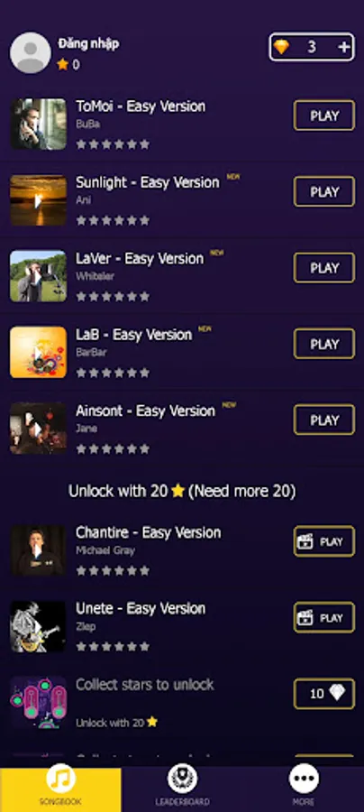Tap the orange gem icon in counter
The width and height of the screenshot is (364, 812).
coord(282,48)
